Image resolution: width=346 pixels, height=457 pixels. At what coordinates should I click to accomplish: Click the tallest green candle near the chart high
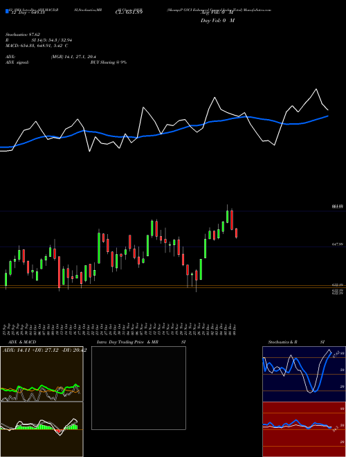click(x=227, y=216)
